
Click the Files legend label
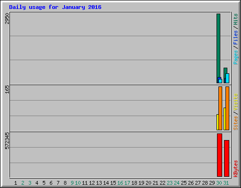[x=236, y=38]
